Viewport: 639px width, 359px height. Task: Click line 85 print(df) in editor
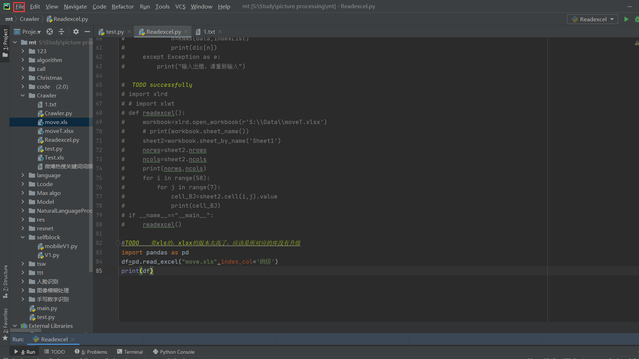137,271
